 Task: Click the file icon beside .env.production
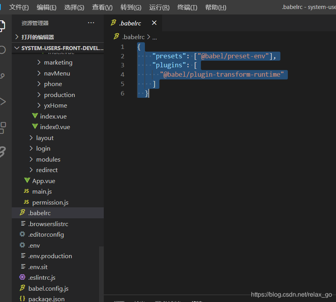[x=23, y=256]
